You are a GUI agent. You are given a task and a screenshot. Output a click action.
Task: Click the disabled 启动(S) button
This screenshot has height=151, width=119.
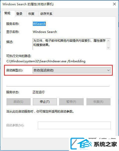click(19, 102)
